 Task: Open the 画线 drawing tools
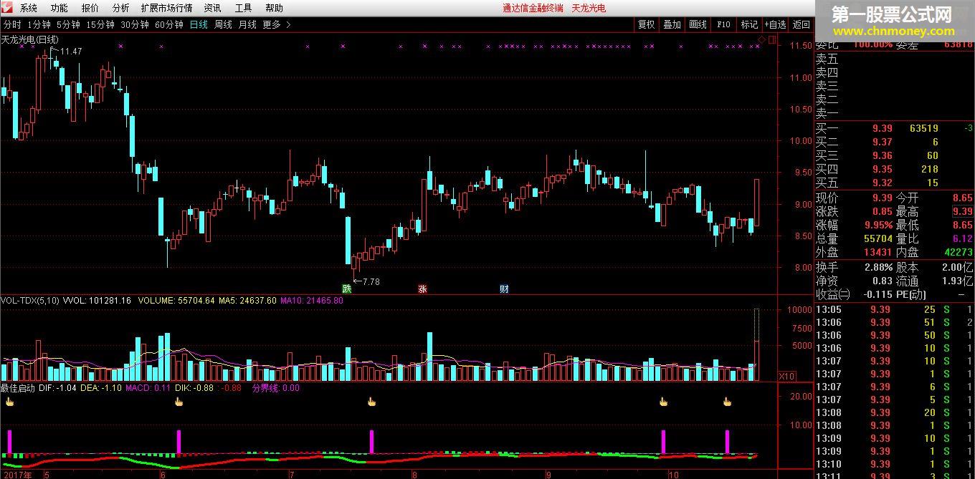point(698,24)
